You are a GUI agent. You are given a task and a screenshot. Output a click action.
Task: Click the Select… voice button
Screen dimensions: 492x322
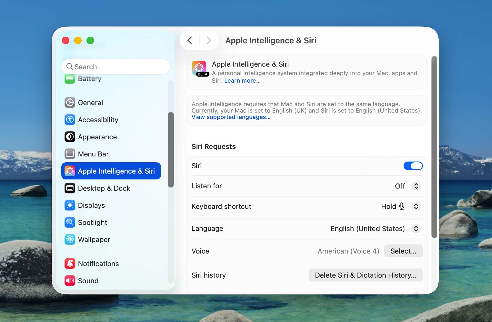coord(403,251)
